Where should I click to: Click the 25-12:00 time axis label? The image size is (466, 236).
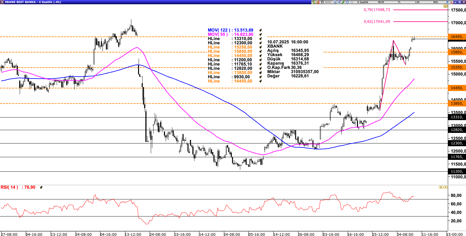point(380,234)
